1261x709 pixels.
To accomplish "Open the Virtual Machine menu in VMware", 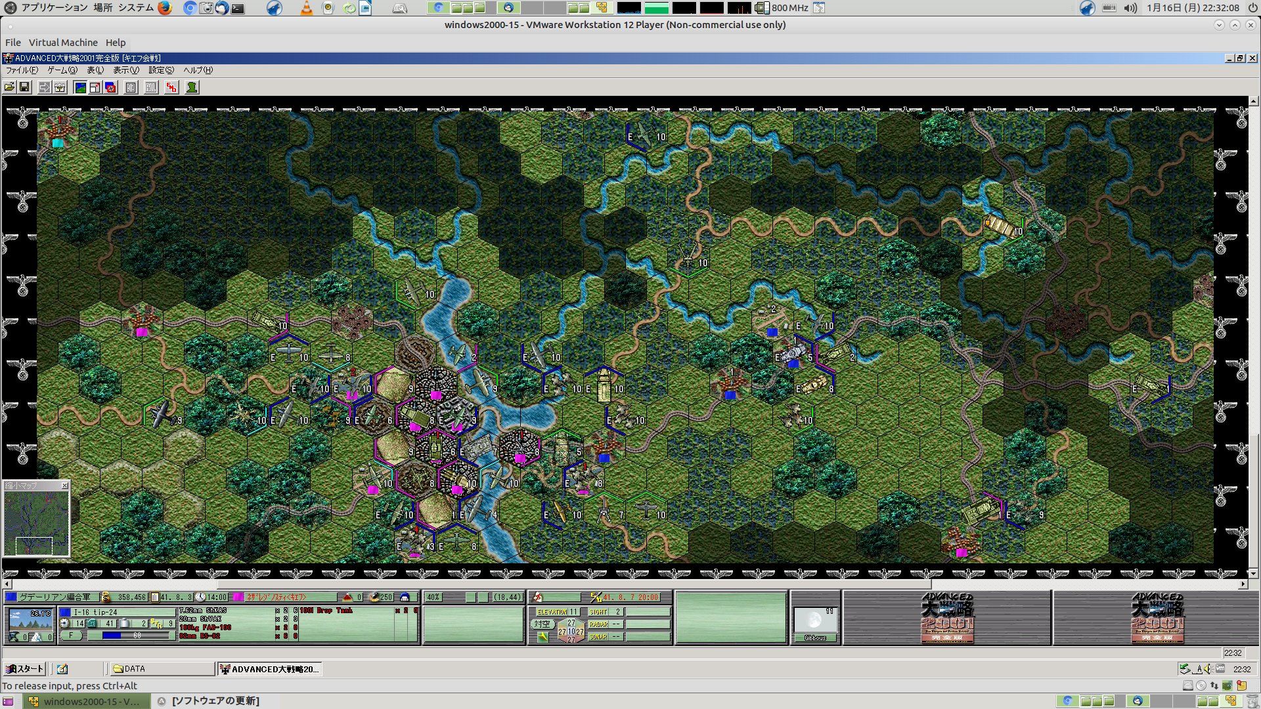I will (63, 43).
